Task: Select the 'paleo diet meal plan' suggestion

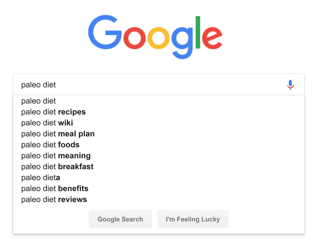Action: 58,134
